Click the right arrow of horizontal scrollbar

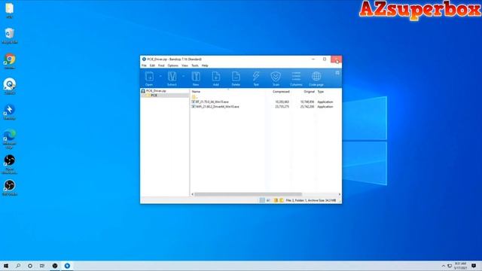[340, 194]
